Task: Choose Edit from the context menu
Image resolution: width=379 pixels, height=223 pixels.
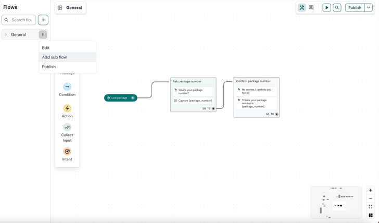Action: (46, 48)
